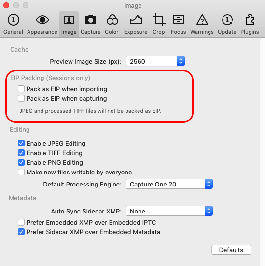Viewport: 265px width, 266px height.
Task: Select the Image tab label
Action: [69, 32]
